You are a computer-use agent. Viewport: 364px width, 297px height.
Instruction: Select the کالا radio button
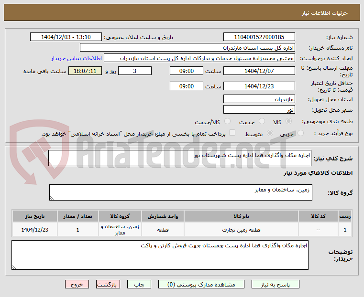[x=289, y=121]
